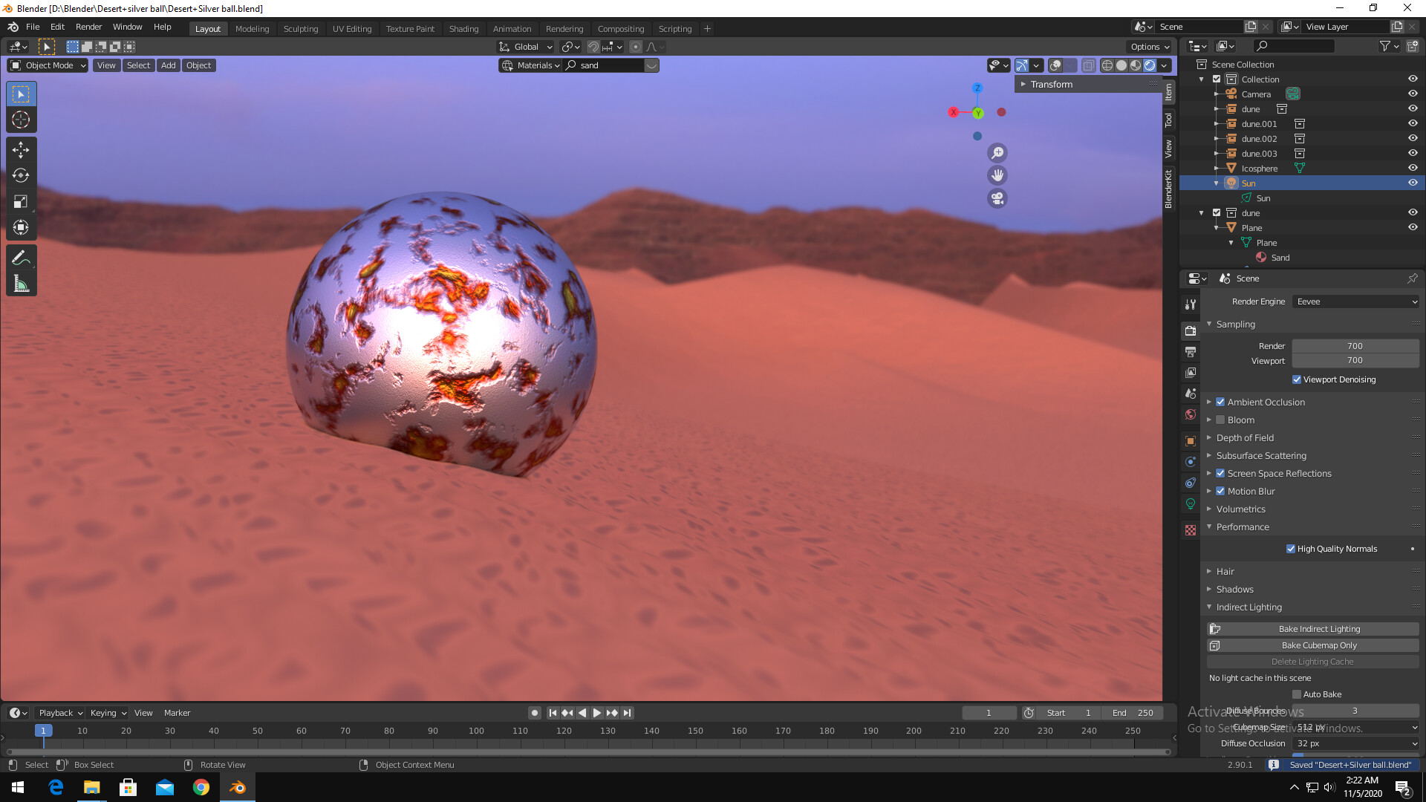
Task: Disable the Screen Space Reflections checkbox
Action: tap(1220, 473)
